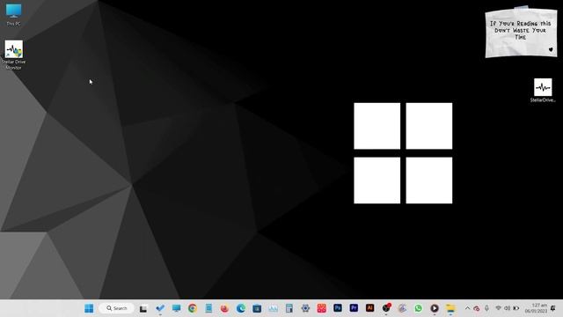Launch Adobe Illustrator from the taskbar
The height and width of the screenshot is (317, 563).
click(369, 308)
